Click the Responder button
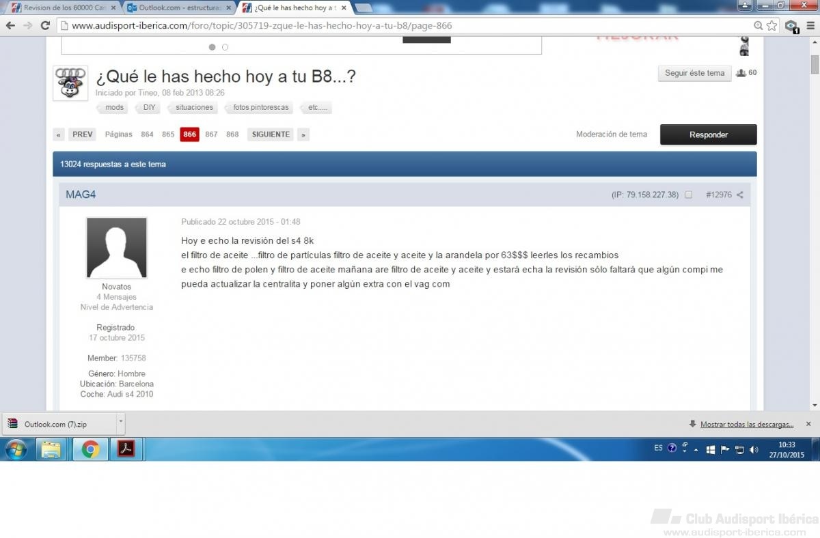 (x=708, y=134)
